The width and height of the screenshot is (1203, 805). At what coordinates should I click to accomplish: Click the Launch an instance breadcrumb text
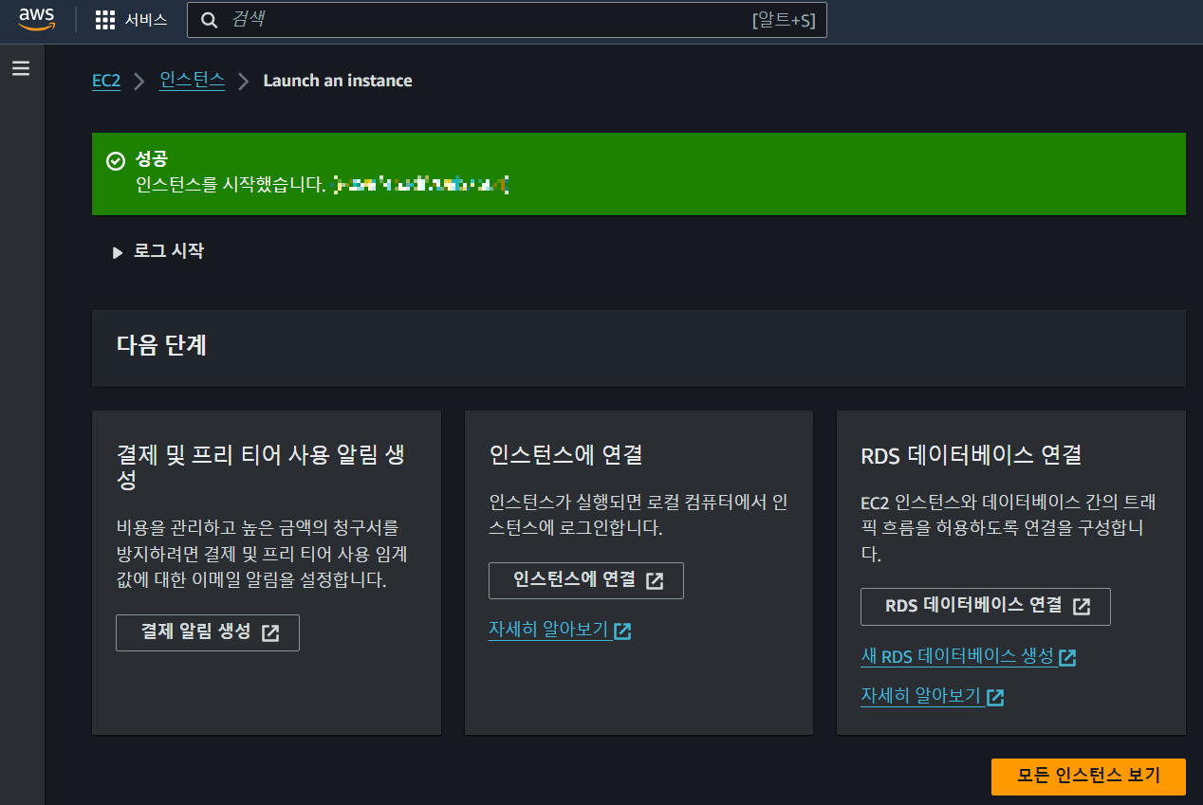338,81
